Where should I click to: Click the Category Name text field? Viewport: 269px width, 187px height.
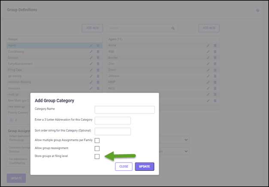124,110
